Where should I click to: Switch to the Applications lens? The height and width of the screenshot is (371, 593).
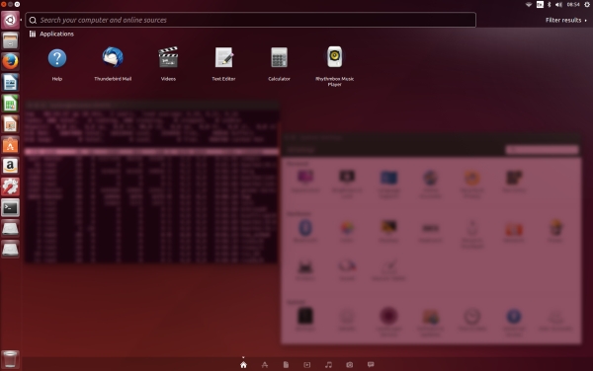(265, 364)
